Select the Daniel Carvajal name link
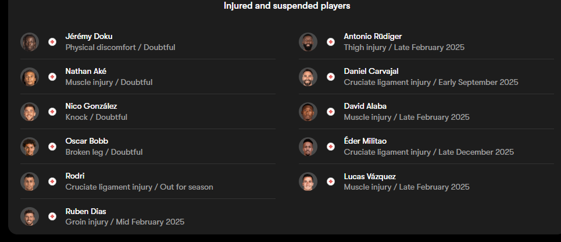 [371, 71]
